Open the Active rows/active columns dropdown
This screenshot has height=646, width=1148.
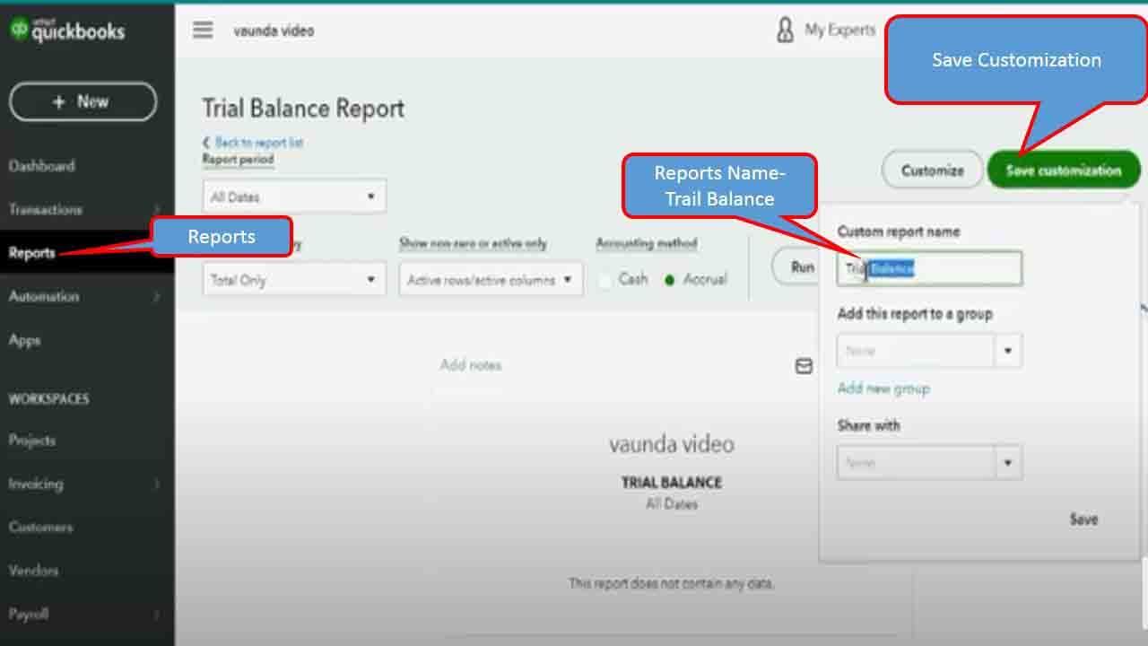coord(491,279)
